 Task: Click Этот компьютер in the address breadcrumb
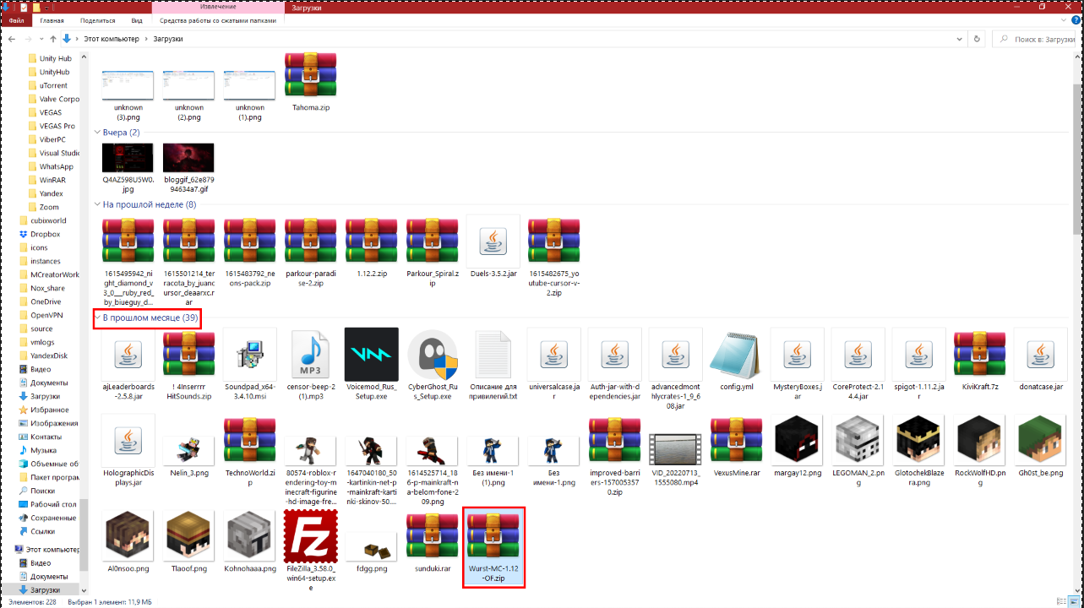tap(111, 39)
